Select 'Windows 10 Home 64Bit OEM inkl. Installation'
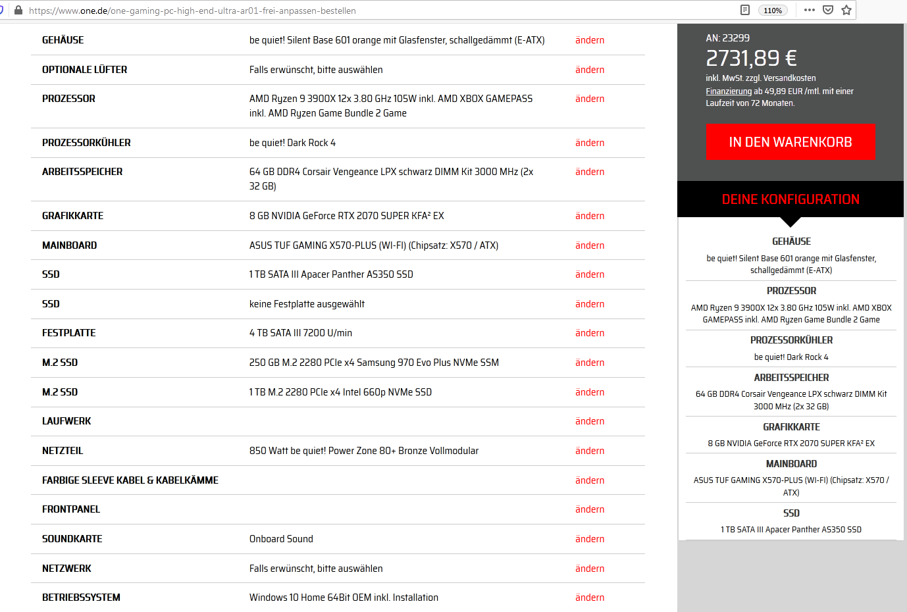 click(x=344, y=598)
